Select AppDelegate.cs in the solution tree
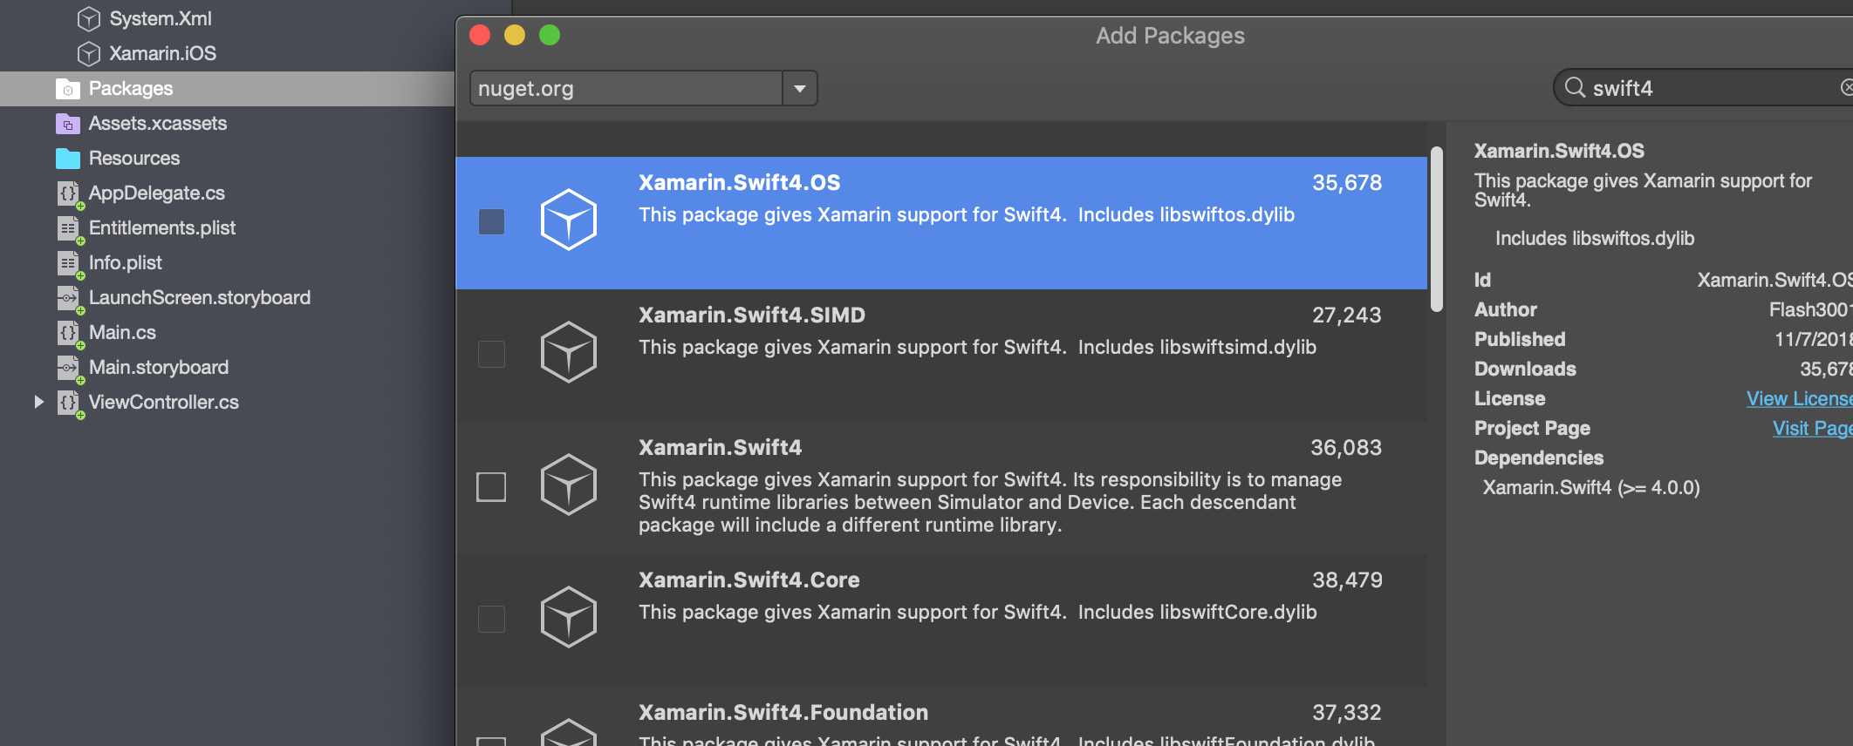This screenshot has height=746, width=1853. pyautogui.click(x=156, y=193)
